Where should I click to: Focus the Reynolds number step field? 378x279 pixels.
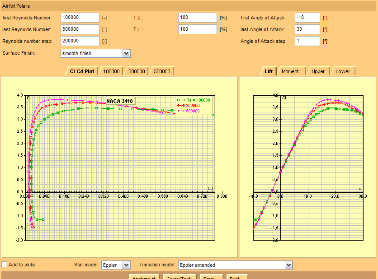pos(80,41)
